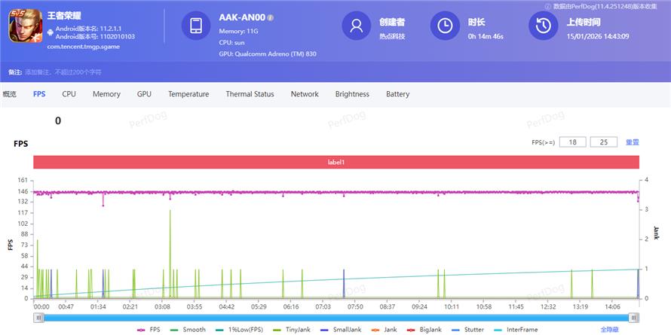
Task: Click the left handle of time range slider
Action: (39, 318)
